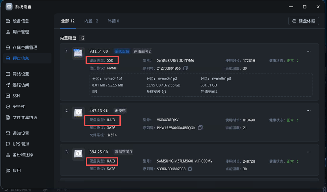327x192 pixels.
Task: Click the 存储空间 3 tag on disk 3
Action: click(x=123, y=152)
